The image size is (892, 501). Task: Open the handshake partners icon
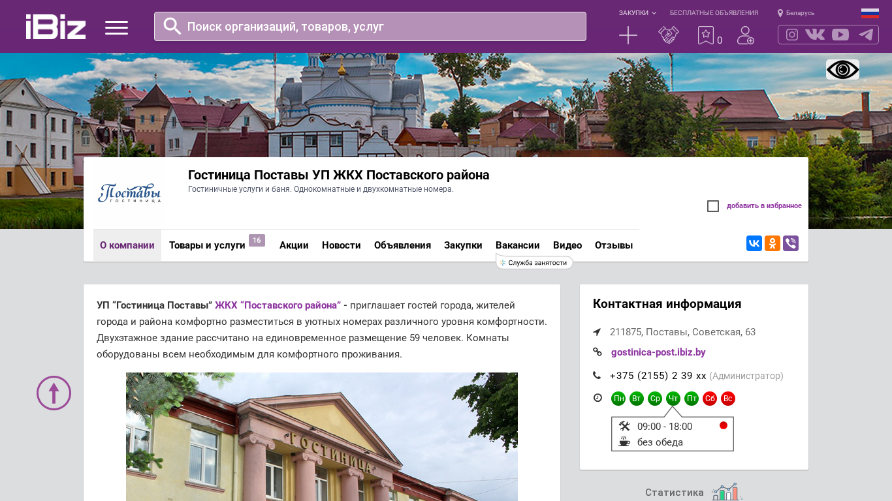pyautogui.click(x=669, y=35)
